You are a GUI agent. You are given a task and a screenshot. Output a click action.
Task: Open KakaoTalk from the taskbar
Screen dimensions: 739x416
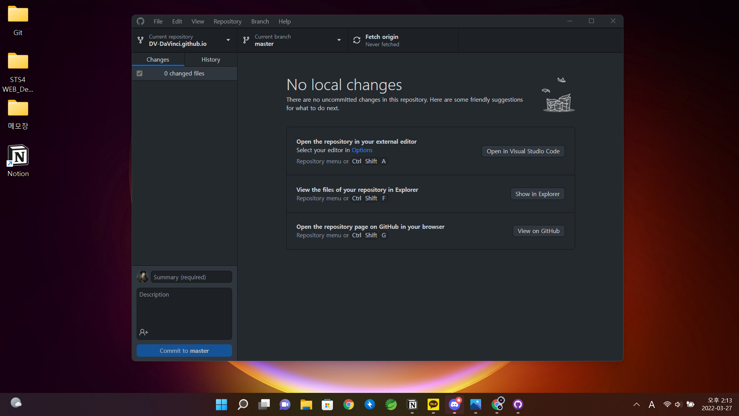coord(433,404)
